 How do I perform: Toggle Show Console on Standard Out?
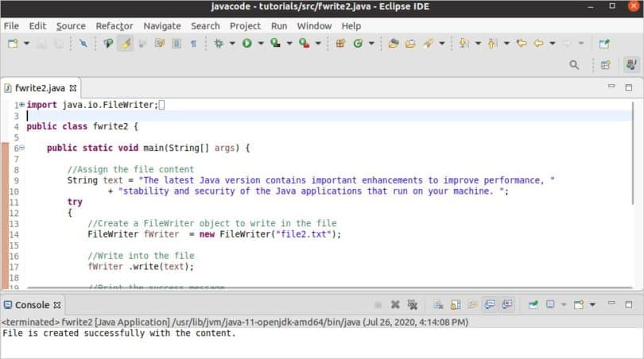click(490, 304)
